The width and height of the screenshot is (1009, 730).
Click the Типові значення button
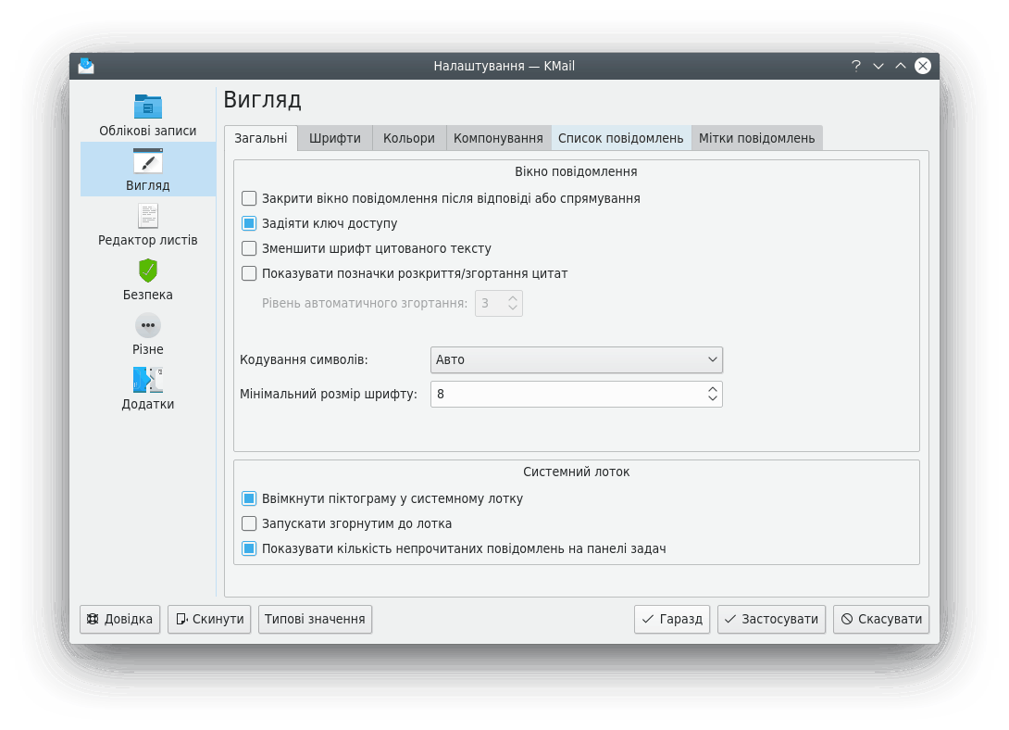tap(315, 619)
